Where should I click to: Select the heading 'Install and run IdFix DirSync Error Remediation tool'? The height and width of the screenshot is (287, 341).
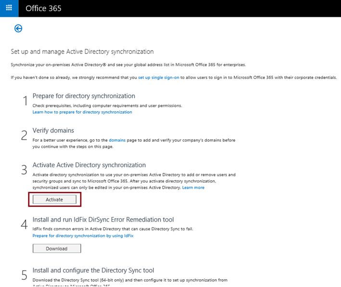[103, 220]
